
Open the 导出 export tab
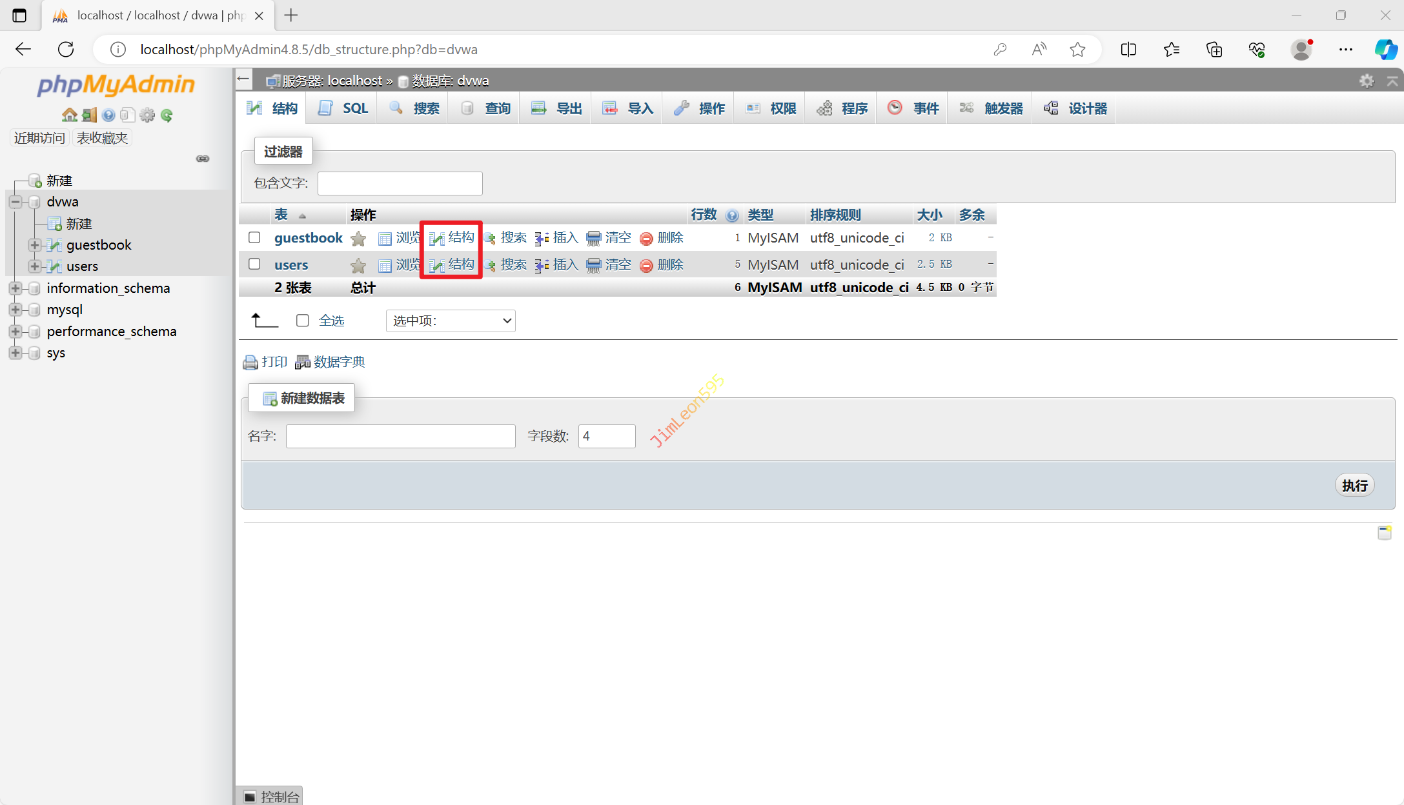tap(557, 108)
